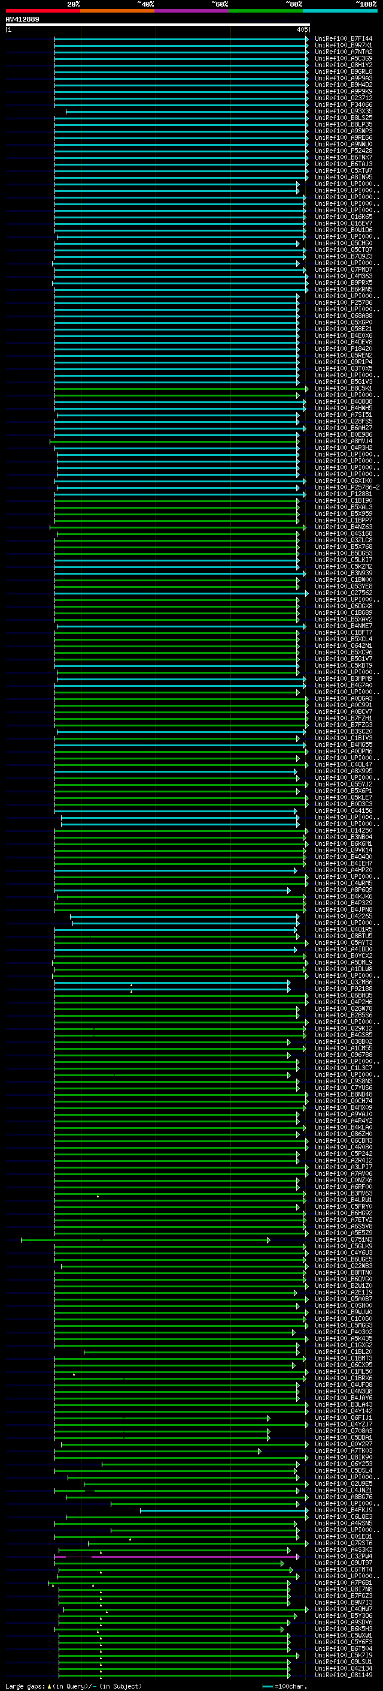Select the UniRef100_B8LS25 label
This screenshot has width=383, height=1691.
coord(343,118)
